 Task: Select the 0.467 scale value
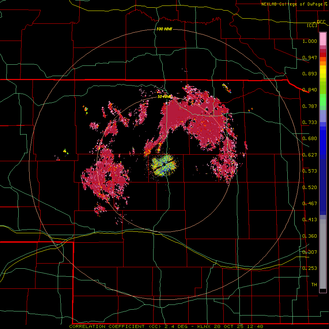[310, 204]
